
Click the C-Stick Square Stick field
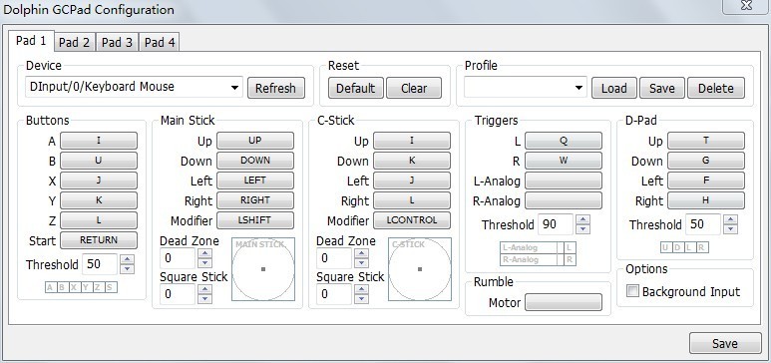pos(334,294)
